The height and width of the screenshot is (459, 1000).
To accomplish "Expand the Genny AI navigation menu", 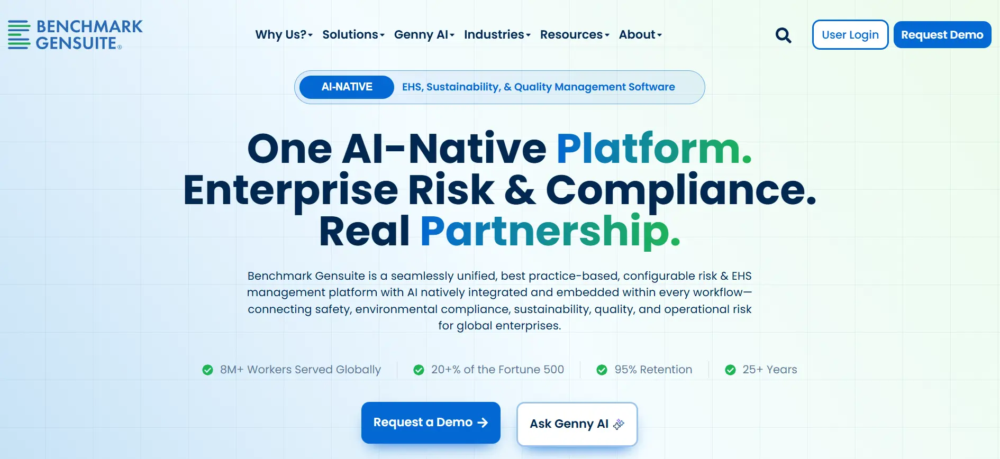I will (424, 35).
